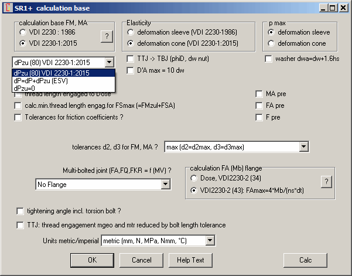Check the MA pre option
The height and width of the screenshot is (276, 352).
tap(260, 94)
